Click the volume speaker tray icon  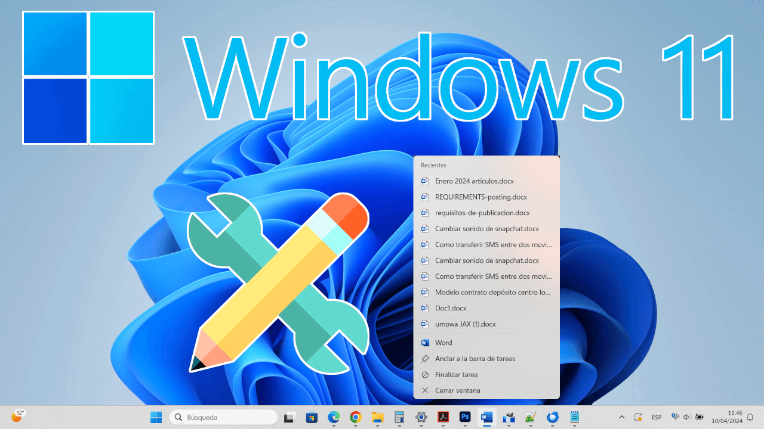pyautogui.click(x=687, y=417)
